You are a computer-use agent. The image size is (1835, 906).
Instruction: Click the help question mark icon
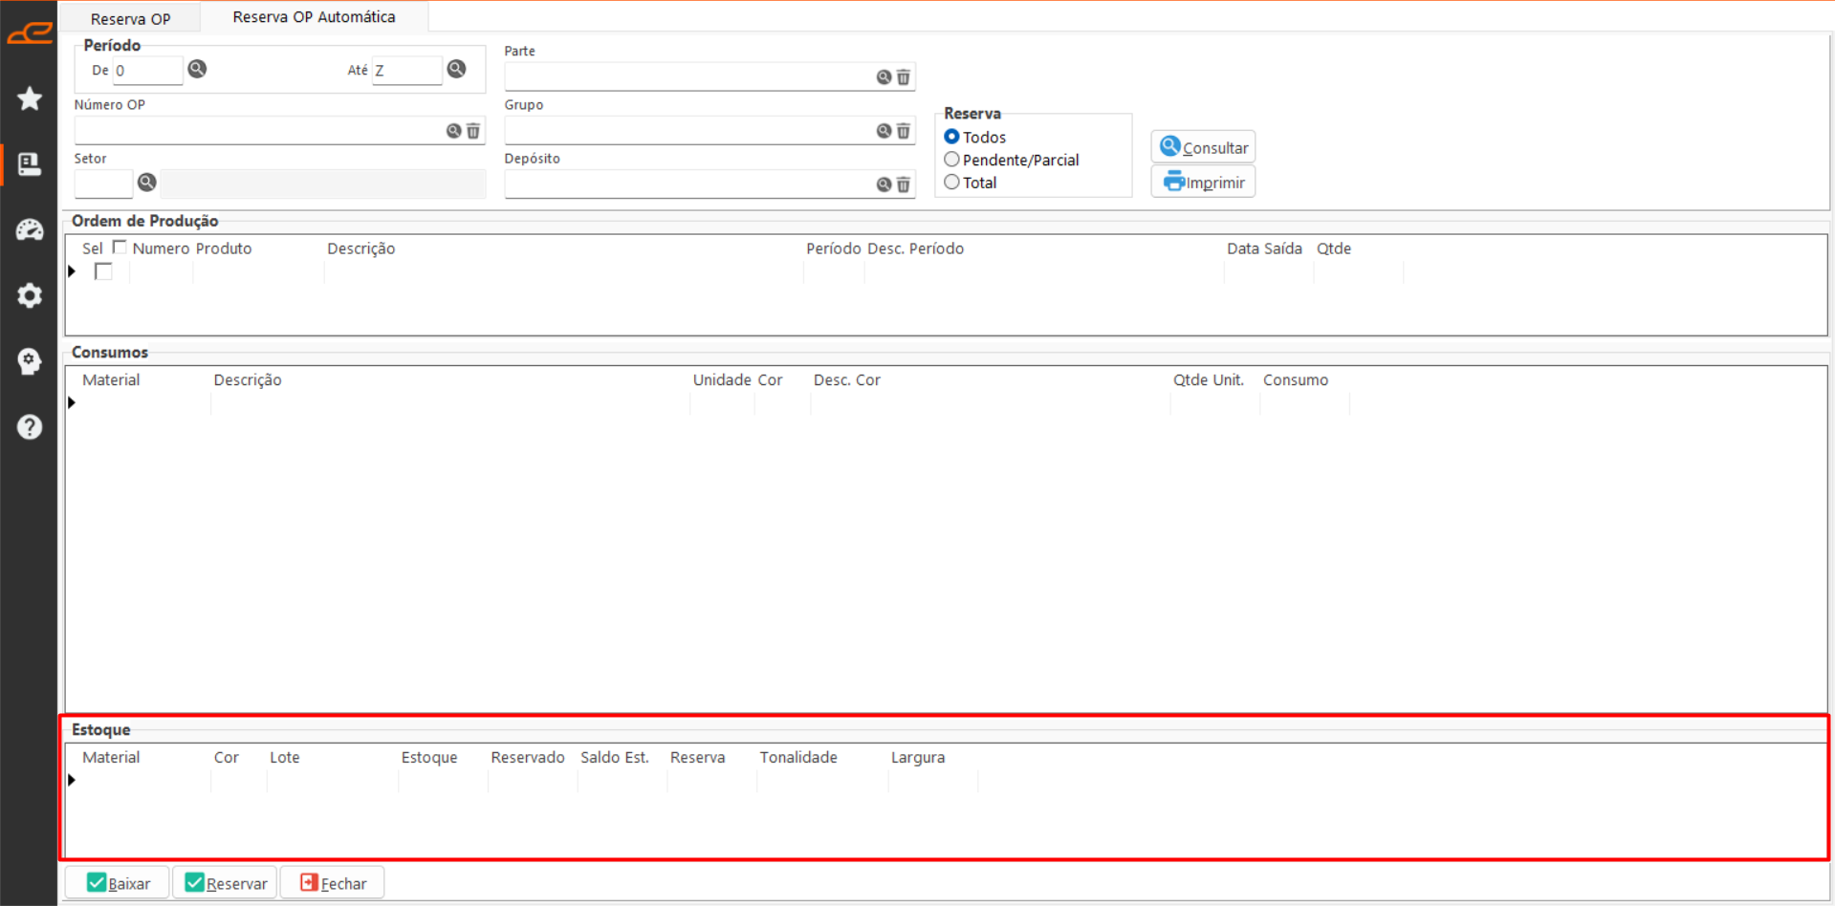(x=30, y=426)
